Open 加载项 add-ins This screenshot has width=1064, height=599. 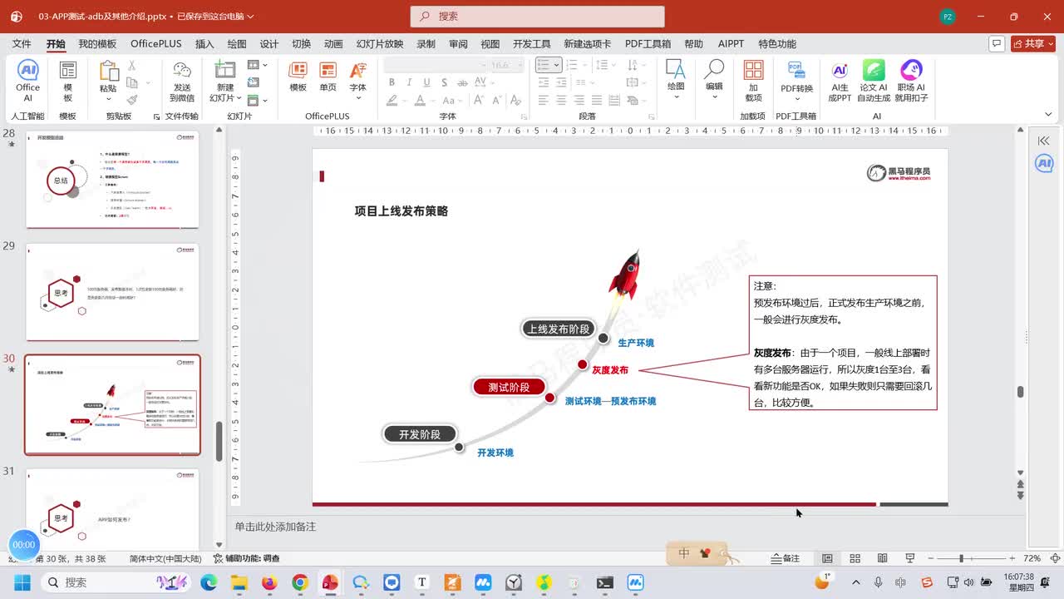[x=753, y=81]
